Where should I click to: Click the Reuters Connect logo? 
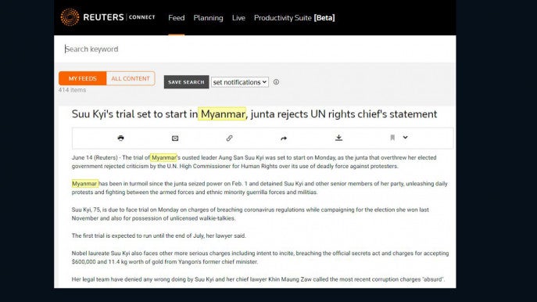(108, 17)
